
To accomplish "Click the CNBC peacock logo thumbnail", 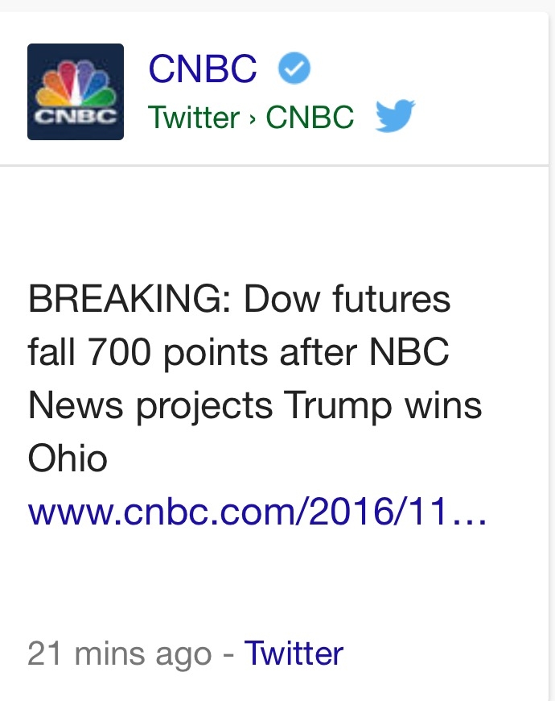I will (x=76, y=92).
